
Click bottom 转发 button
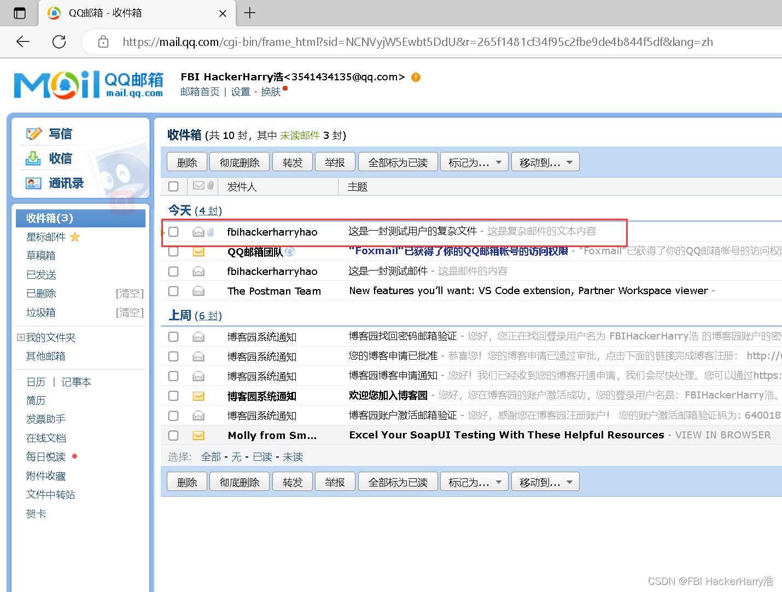click(293, 482)
